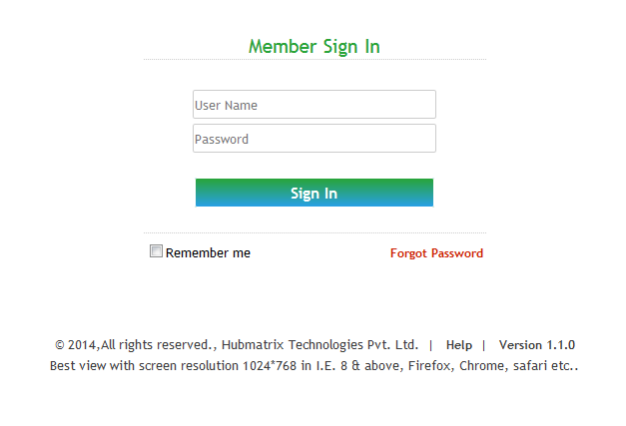
Task: Click the separator bar after Help
Action: pos(484,345)
